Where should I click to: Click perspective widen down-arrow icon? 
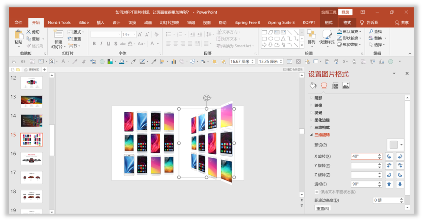point(400,184)
